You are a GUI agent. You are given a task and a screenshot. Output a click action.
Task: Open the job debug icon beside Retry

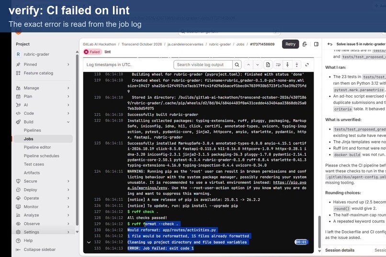(305, 44)
